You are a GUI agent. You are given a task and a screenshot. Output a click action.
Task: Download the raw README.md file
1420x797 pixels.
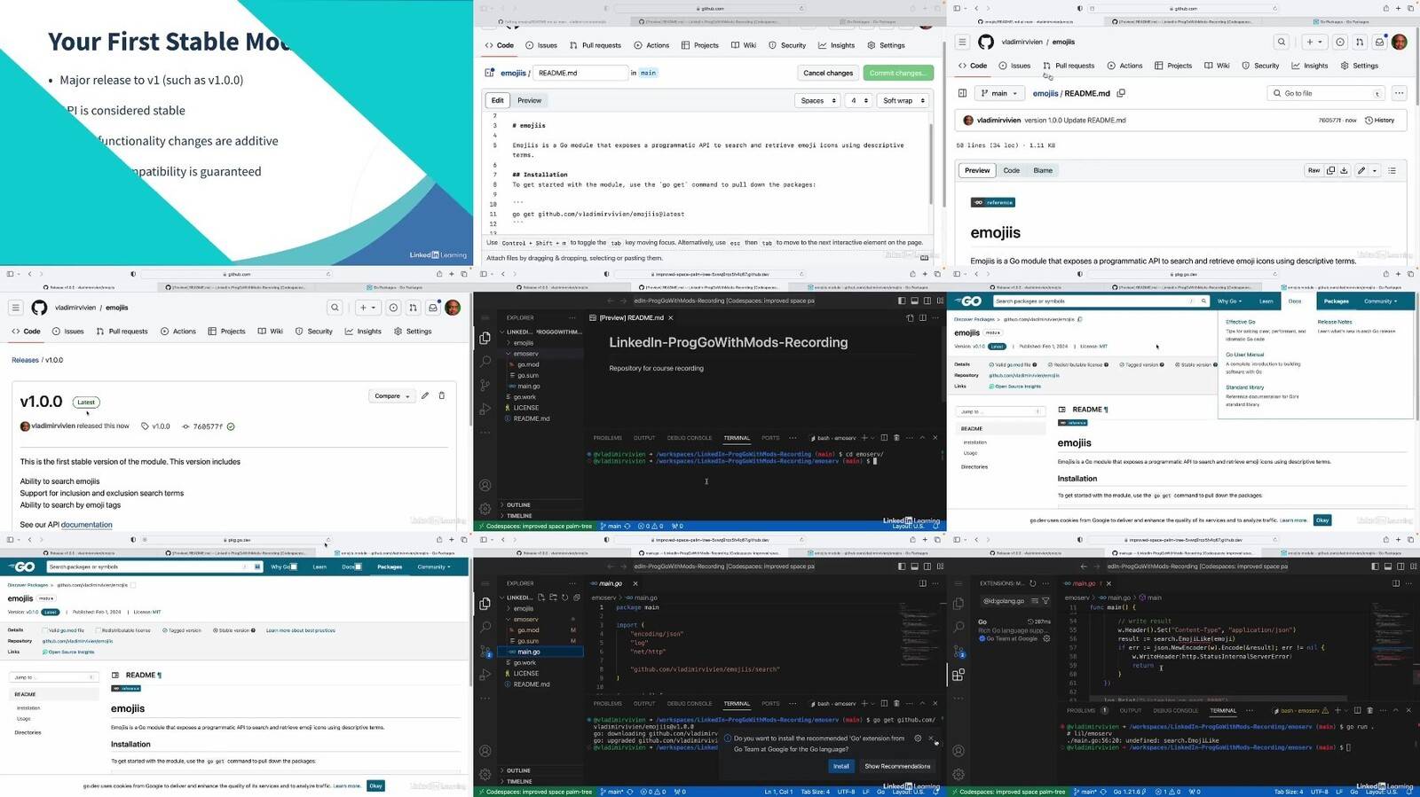(1344, 170)
